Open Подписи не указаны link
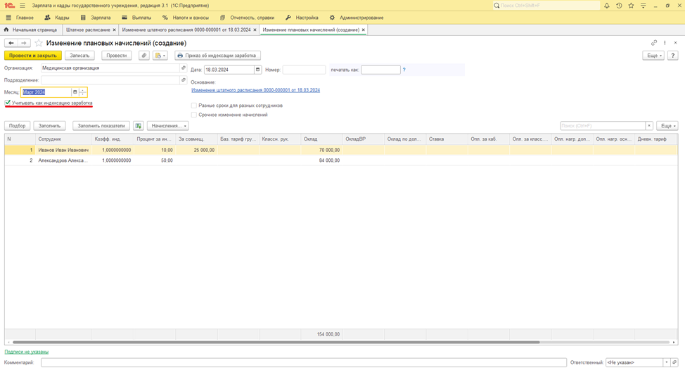The image size is (685, 368). tap(26, 352)
